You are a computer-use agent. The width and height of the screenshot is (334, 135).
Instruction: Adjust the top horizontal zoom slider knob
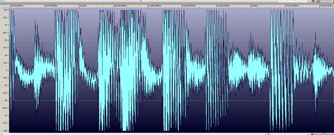coord(319,1)
